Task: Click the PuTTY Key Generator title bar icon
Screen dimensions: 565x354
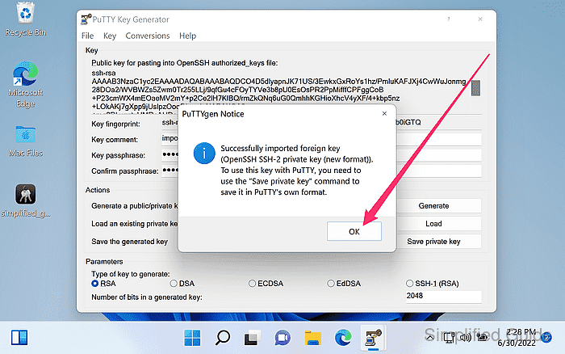Action: pos(86,19)
